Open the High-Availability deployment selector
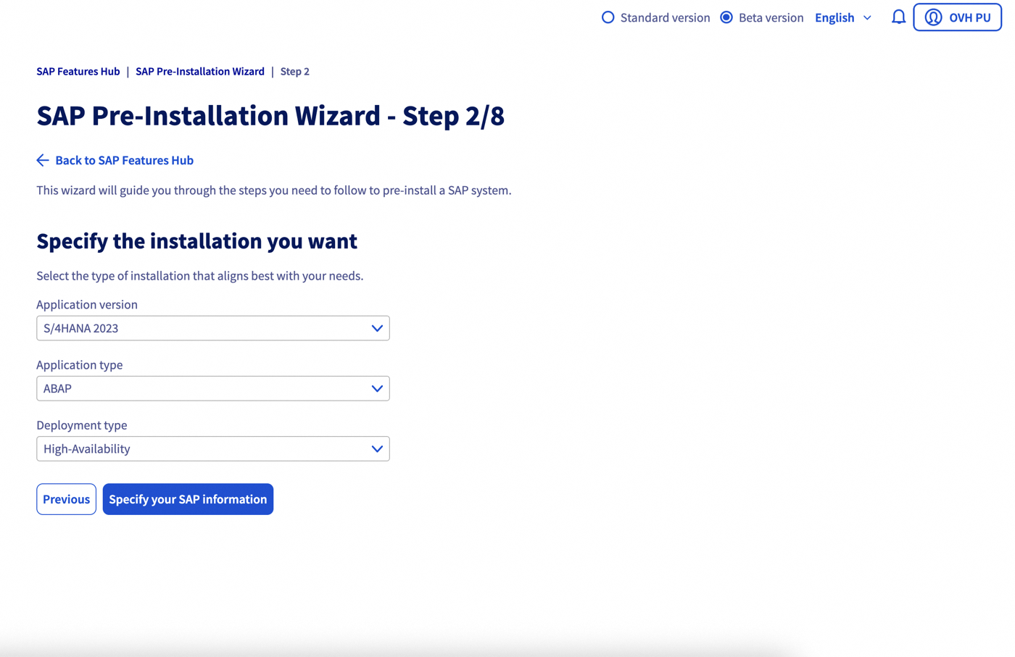The image size is (1015, 657). pos(212,448)
